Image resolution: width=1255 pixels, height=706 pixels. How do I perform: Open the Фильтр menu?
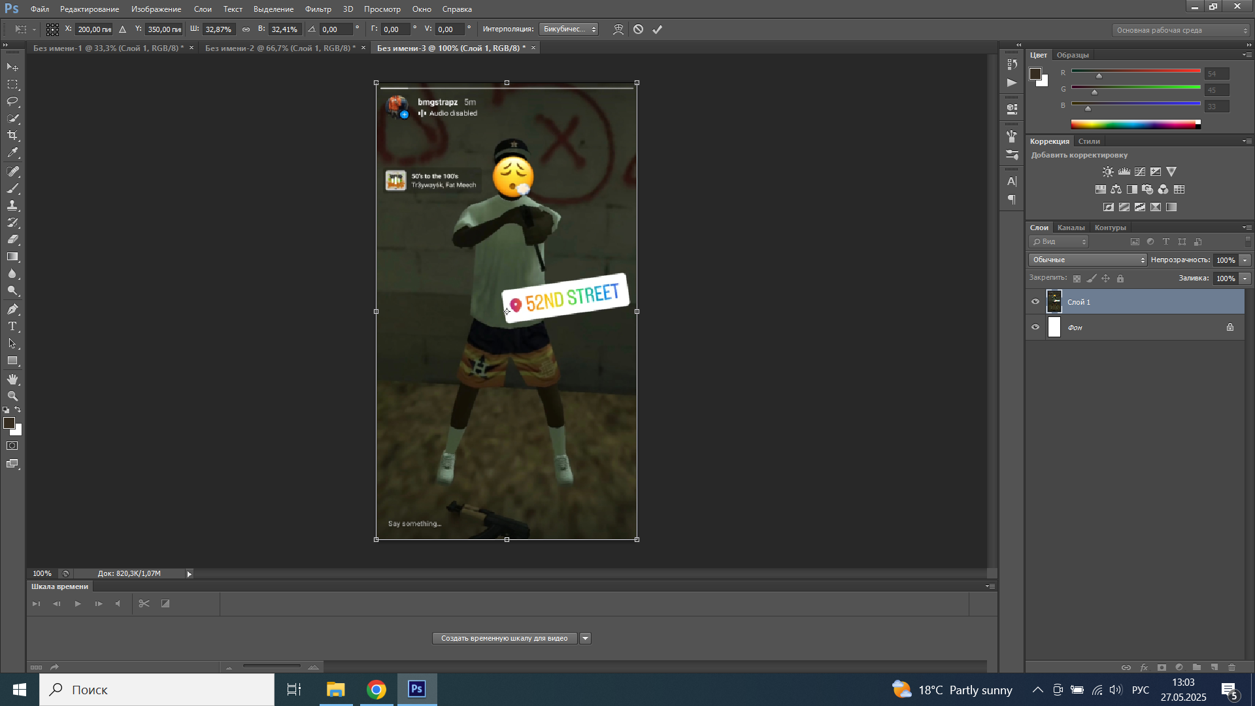tap(318, 9)
